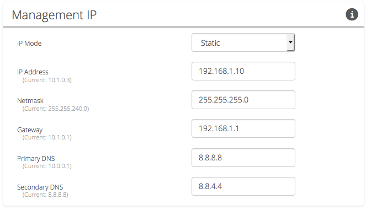Click the Secondary DNS label
The height and width of the screenshot is (210, 366).
pyautogui.click(x=40, y=187)
